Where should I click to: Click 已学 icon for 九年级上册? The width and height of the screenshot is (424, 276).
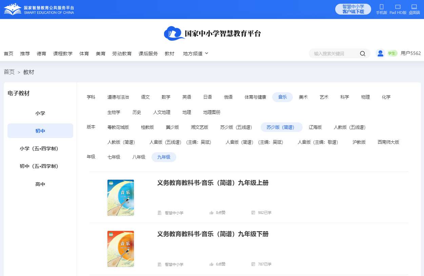tap(253, 213)
